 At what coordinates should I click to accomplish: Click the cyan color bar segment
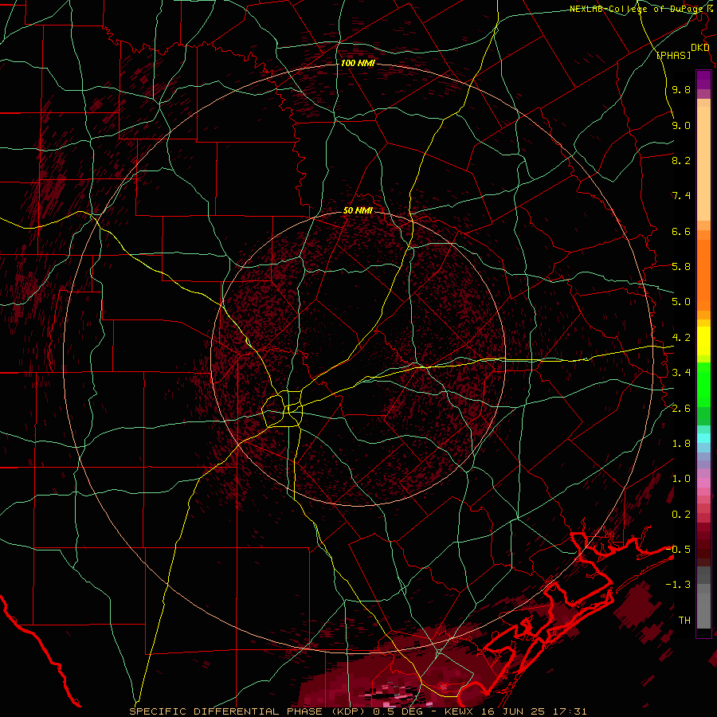coord(703,438)
